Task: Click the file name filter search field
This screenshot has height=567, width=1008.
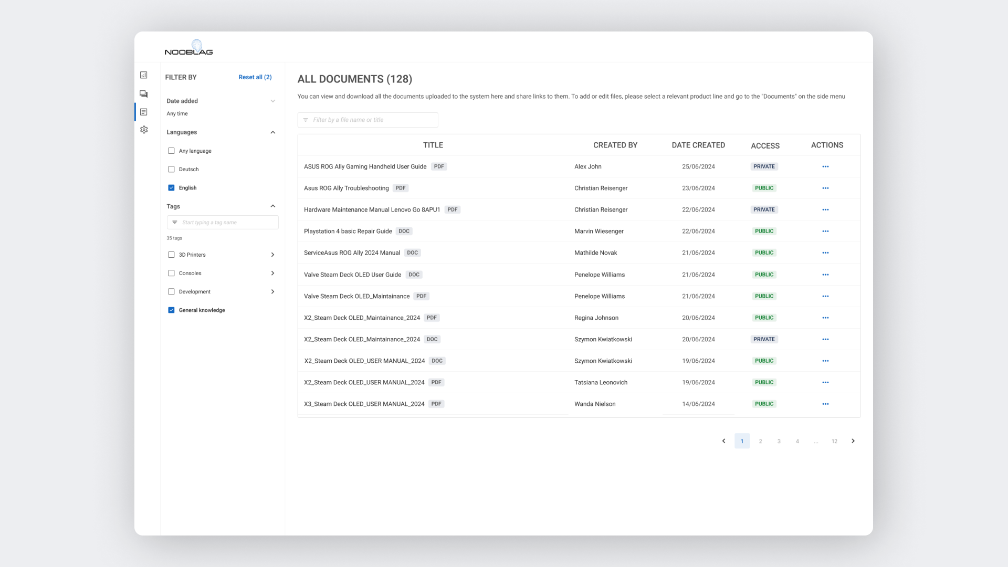Action: pyautogui.click(x=373, y=120)
